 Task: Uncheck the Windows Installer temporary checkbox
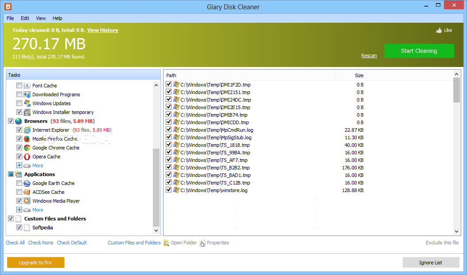(x=19, y=112)
